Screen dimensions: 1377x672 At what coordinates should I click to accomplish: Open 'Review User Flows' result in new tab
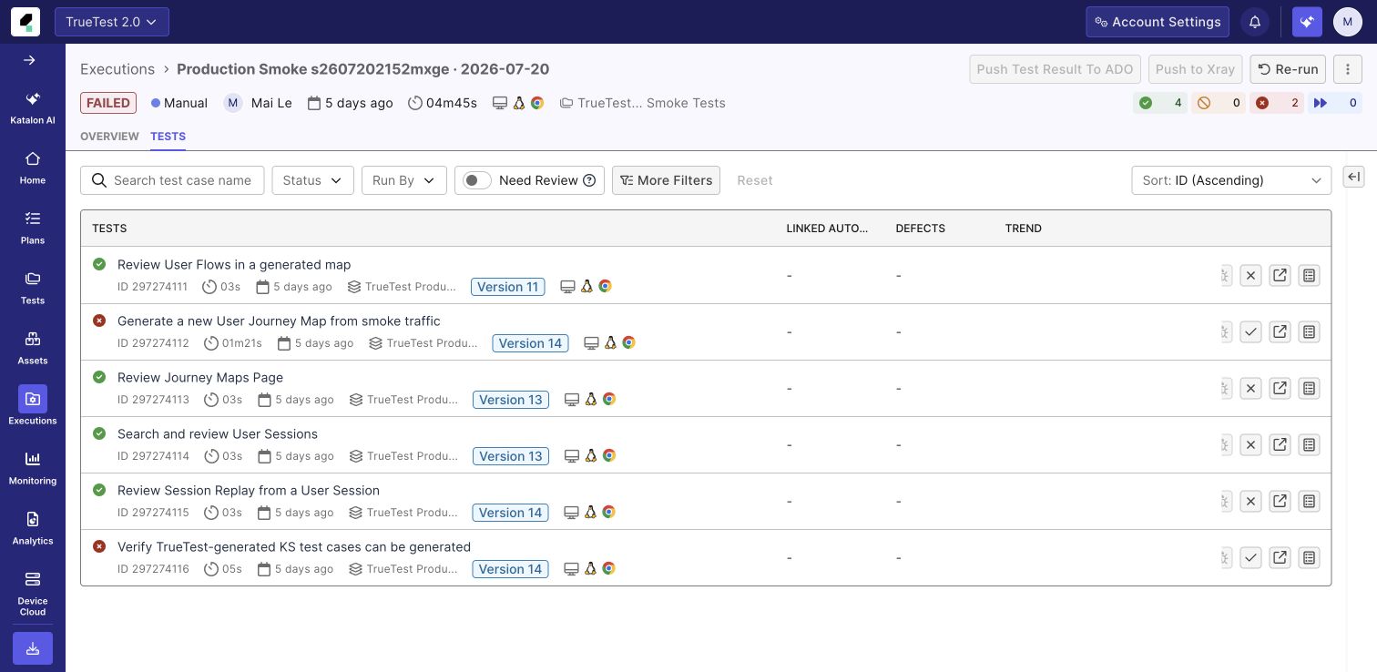[1280, 275]
